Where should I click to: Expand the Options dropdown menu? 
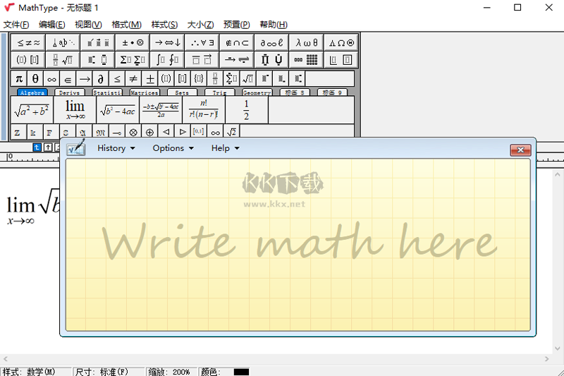173,148
